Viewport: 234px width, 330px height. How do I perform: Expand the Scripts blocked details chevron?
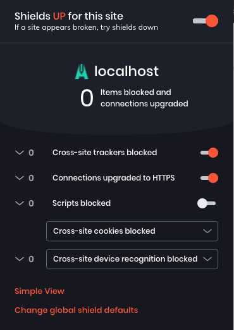pyautogui.click(x=20, y=203)
